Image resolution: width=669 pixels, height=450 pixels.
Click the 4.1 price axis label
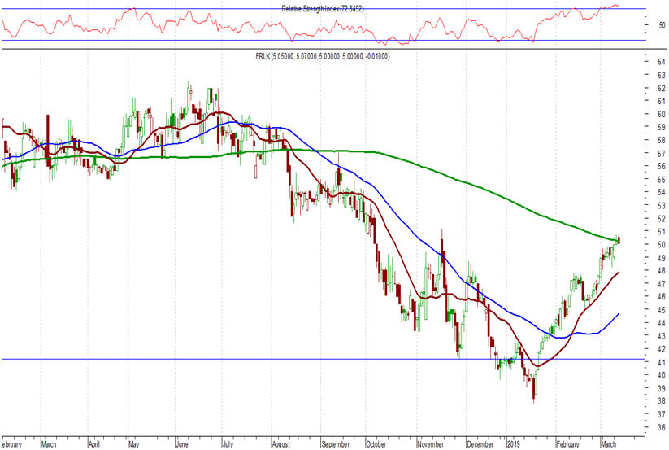click(x=662, y=362)
